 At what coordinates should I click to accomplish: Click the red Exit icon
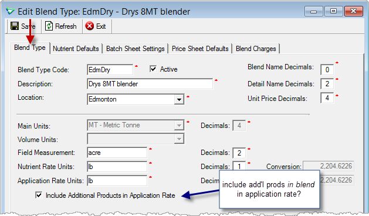point(89,26)
